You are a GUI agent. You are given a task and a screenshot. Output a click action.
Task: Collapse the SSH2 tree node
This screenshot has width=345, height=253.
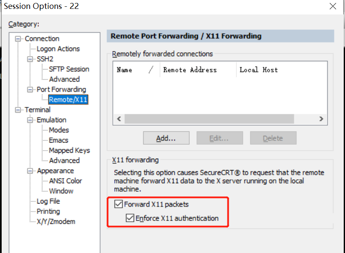30,59
